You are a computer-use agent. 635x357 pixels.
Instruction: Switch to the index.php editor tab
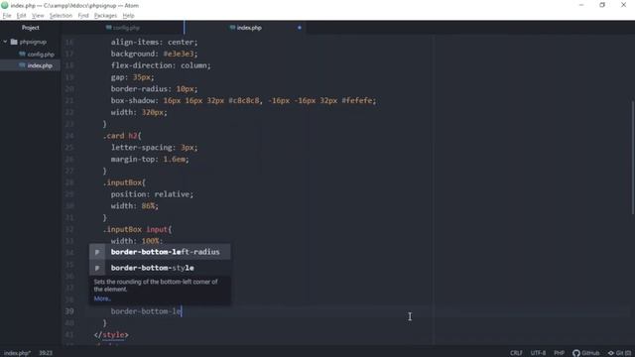(245, 28)
